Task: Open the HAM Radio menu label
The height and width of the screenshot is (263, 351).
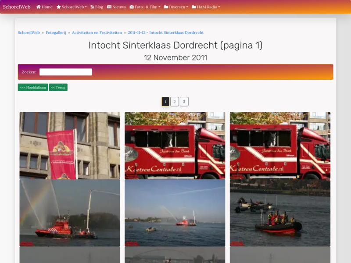Action: 207,7
